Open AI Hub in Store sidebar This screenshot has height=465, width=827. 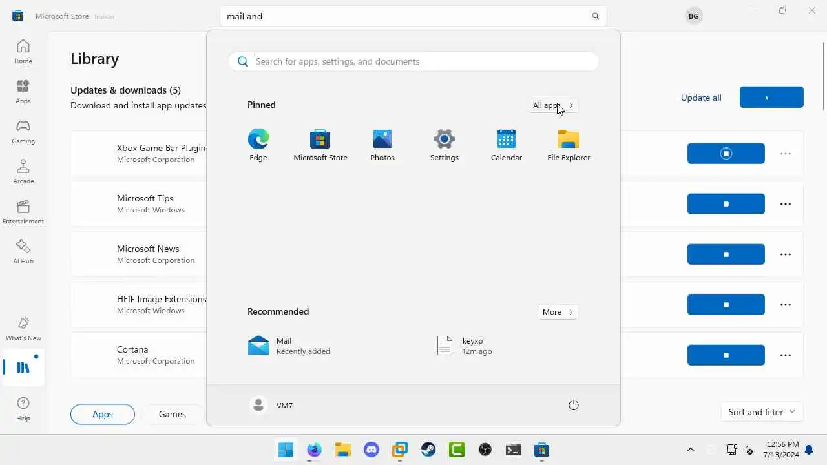[23, 252]
